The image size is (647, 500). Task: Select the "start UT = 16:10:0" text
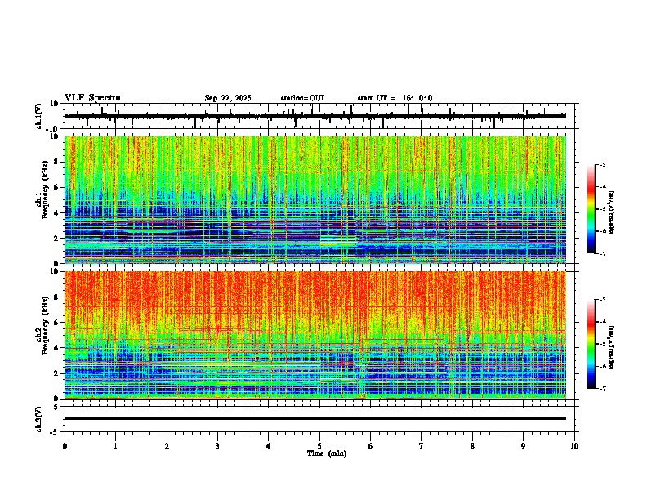[x=395, y=98]
